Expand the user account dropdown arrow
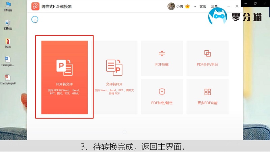Viewport: 270px width, 152px height. pyautogui.click(x=195, y=6)
